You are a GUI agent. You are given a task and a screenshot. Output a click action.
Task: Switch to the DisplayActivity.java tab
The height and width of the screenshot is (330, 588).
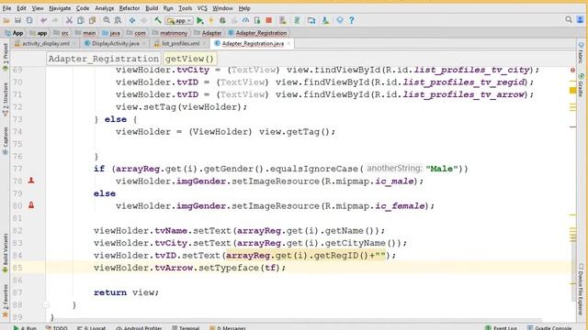115,44
